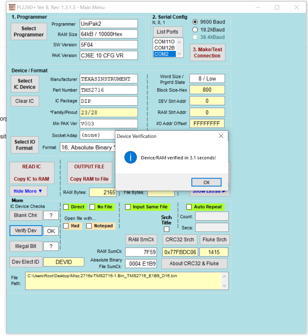Click port list scroll down arrow

click(x=179, y=54)
